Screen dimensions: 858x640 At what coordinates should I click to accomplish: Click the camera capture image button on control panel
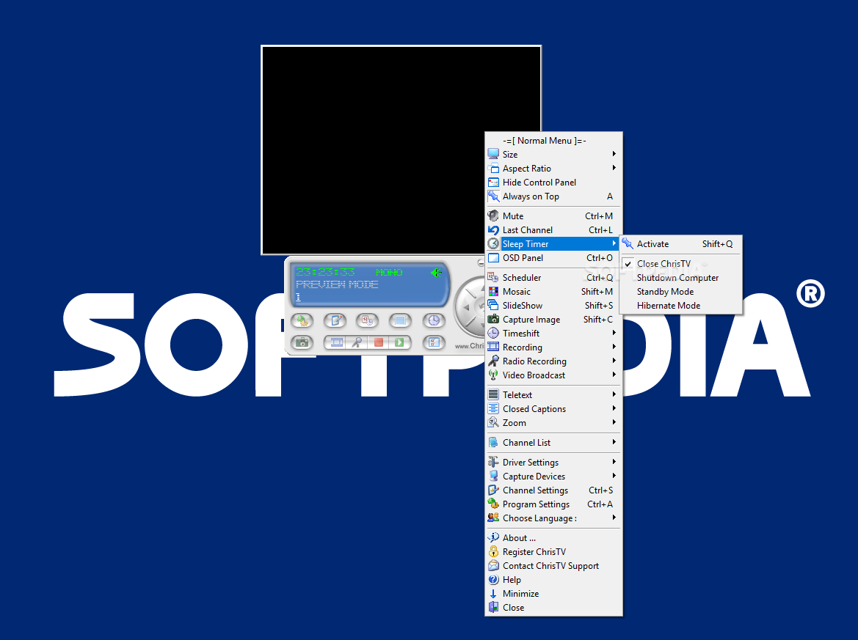(302, 342)
